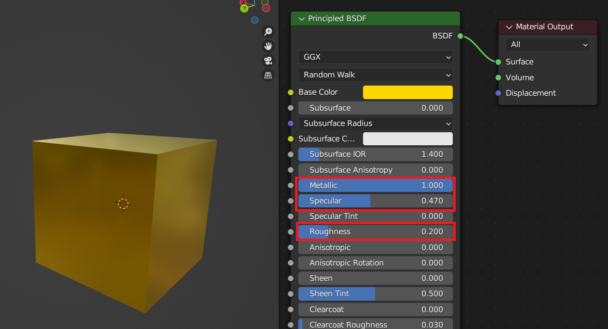Open the Random Walk subsurface method dropdown
Screen dimensions: 608x329
tap(375, 75)
